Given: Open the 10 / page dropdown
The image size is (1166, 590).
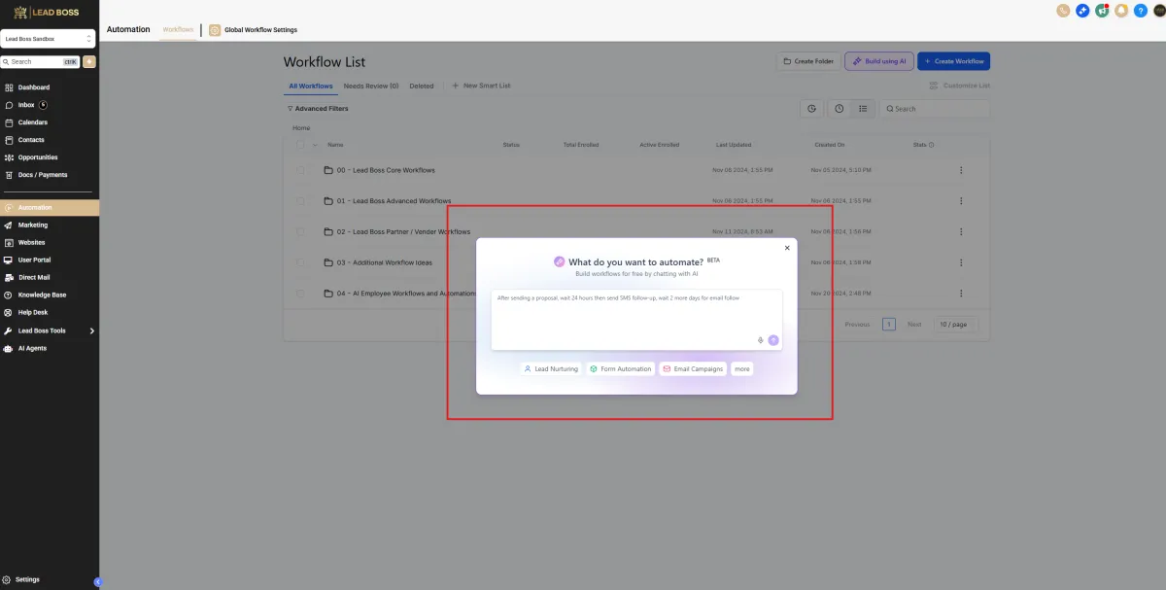Looking at the screenshot, I should [956, 324].
